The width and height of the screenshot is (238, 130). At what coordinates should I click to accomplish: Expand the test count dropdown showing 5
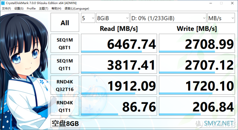(88, 18)
